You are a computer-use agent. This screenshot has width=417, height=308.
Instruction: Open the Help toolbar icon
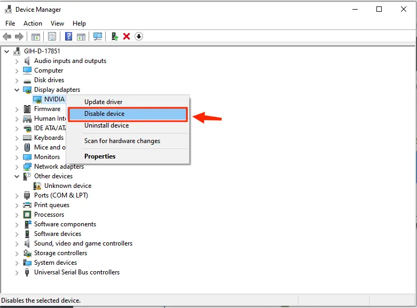(69, 36)
